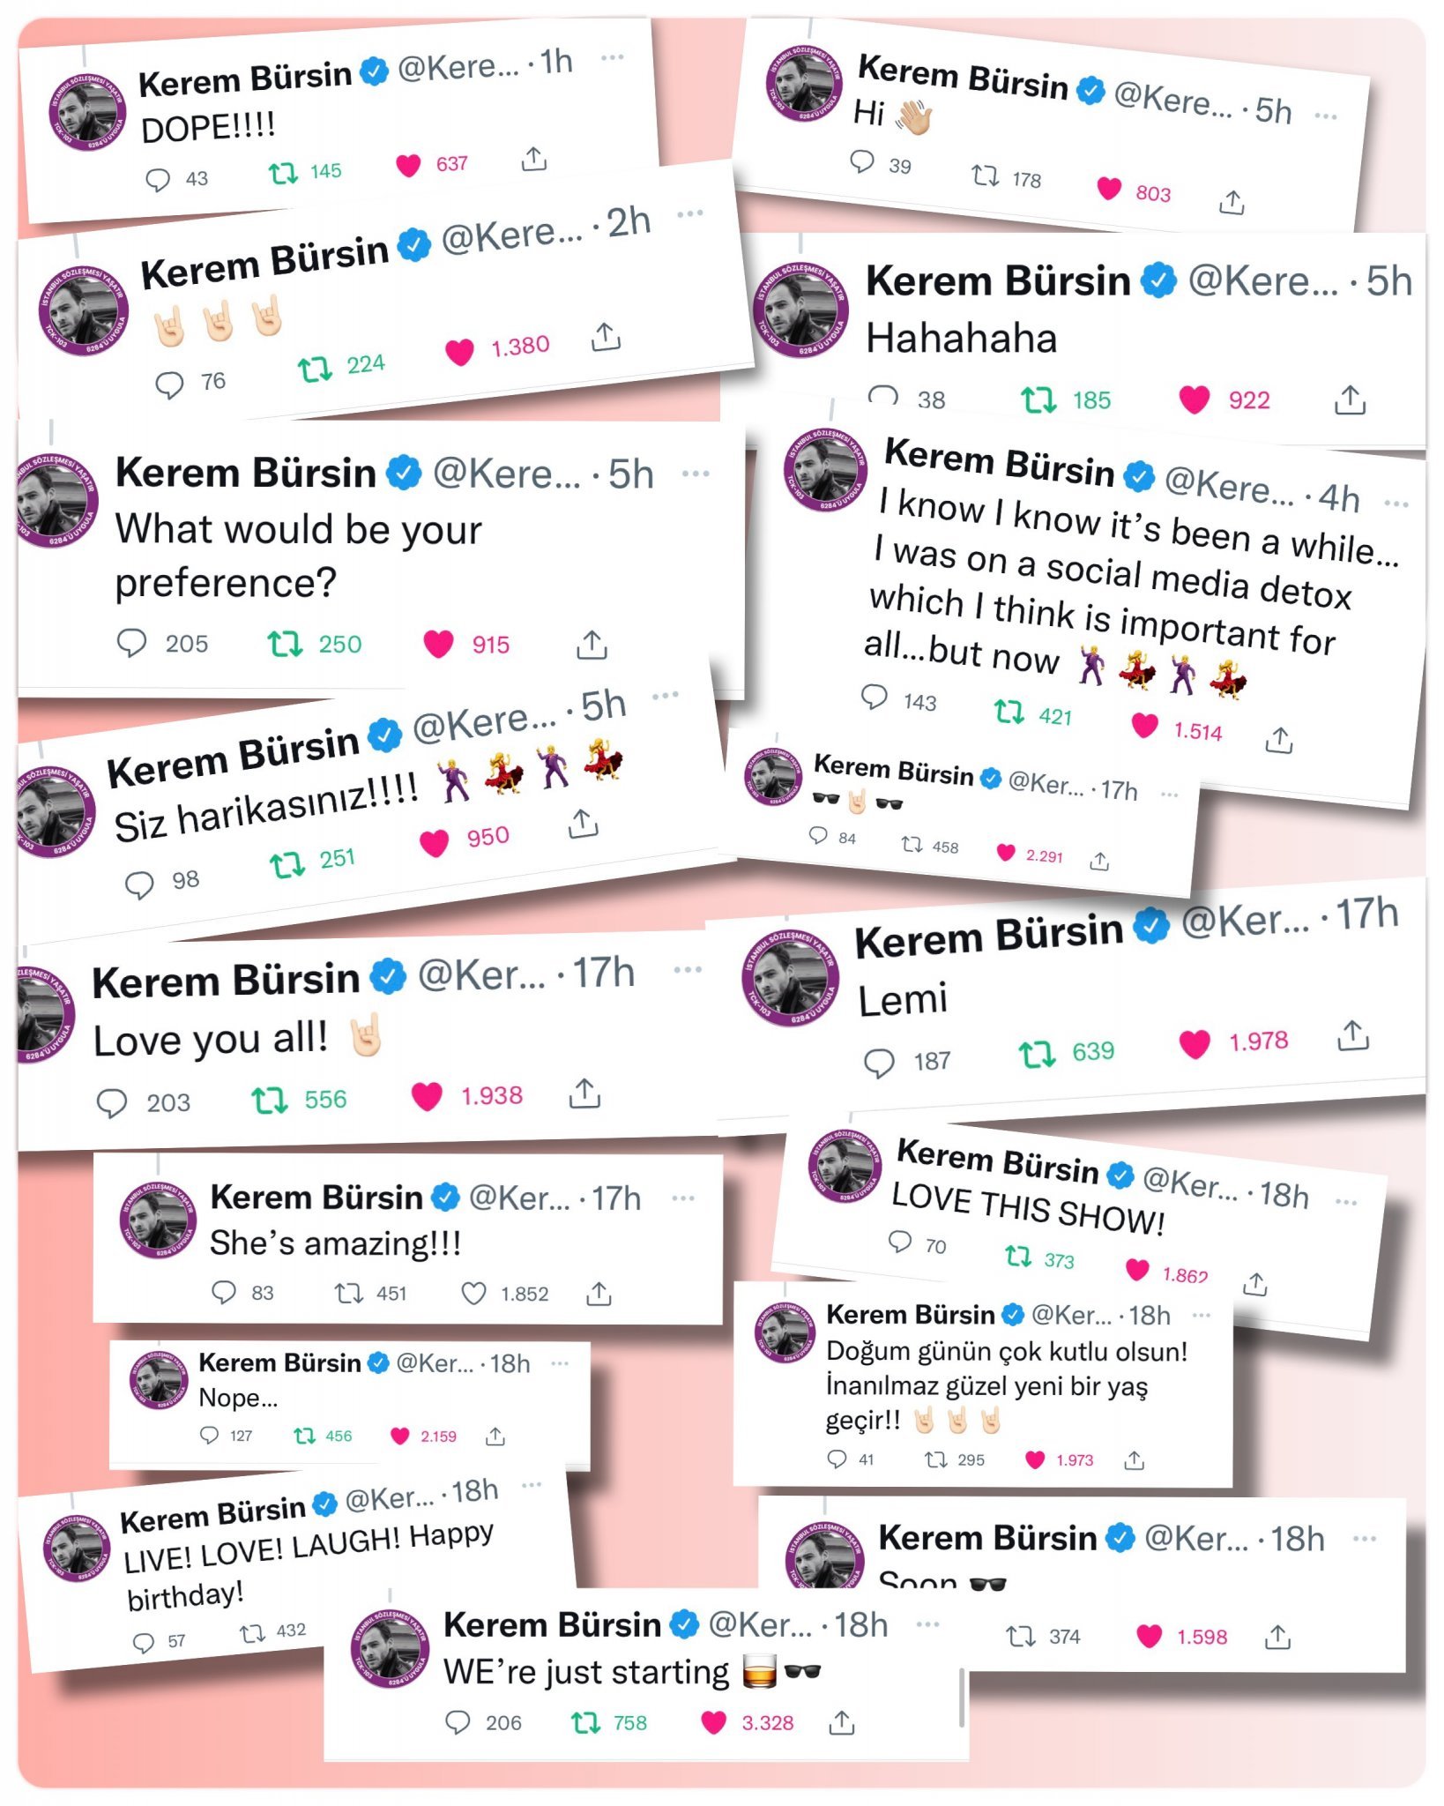
Task: Open Kerem Bürsin name on "Lemi" tweet
Action: 988,937
